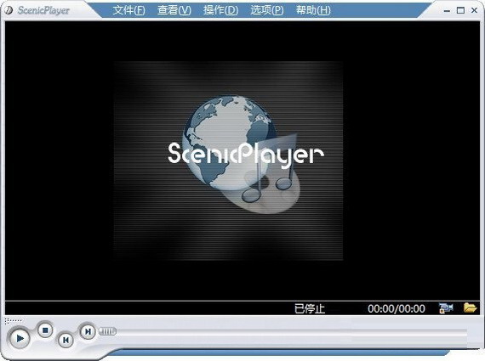Open the 帮助(H) menu
The width and height of the screenshot is (485, 361).
[313, 10]
